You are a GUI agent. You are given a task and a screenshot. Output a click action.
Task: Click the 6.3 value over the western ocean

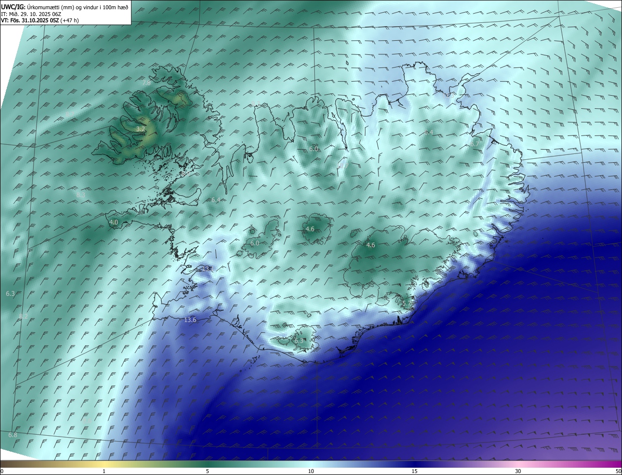pos(10,293)
